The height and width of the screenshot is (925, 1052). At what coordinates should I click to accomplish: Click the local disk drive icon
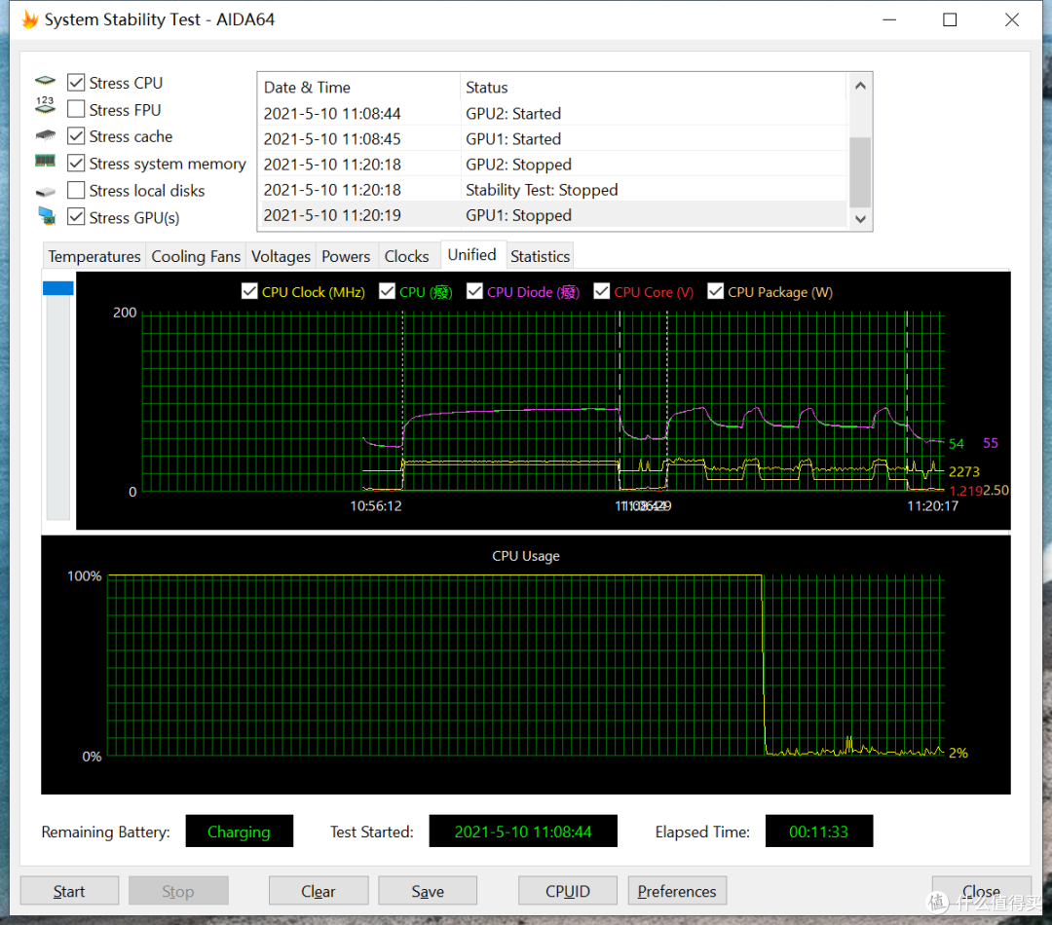click(45, 192)
